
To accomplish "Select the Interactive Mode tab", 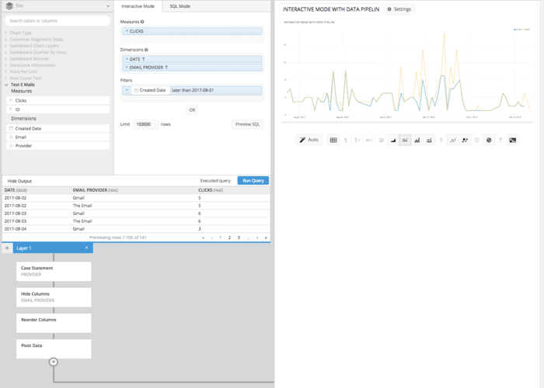I will pyautogui.click(x=138, y=6).
